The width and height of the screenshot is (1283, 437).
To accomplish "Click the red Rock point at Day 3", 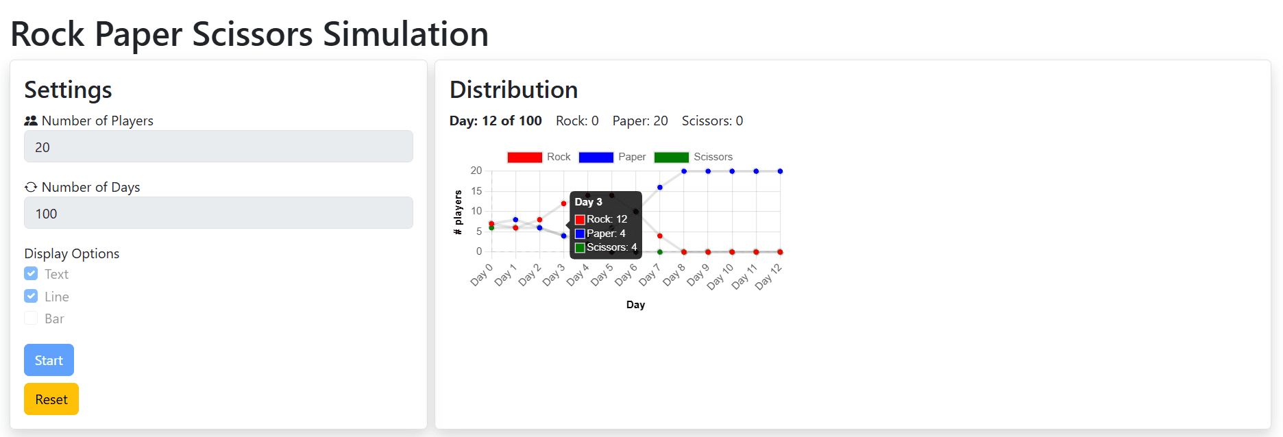I will [564, 203].
